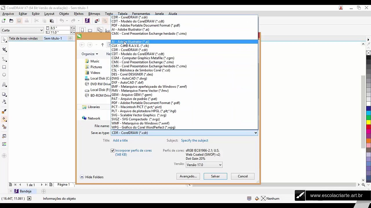This screenshot has width=371, height=208.
Task: Choose SVG - Scalable Vector Graphics format
Action: pos(184,115)
